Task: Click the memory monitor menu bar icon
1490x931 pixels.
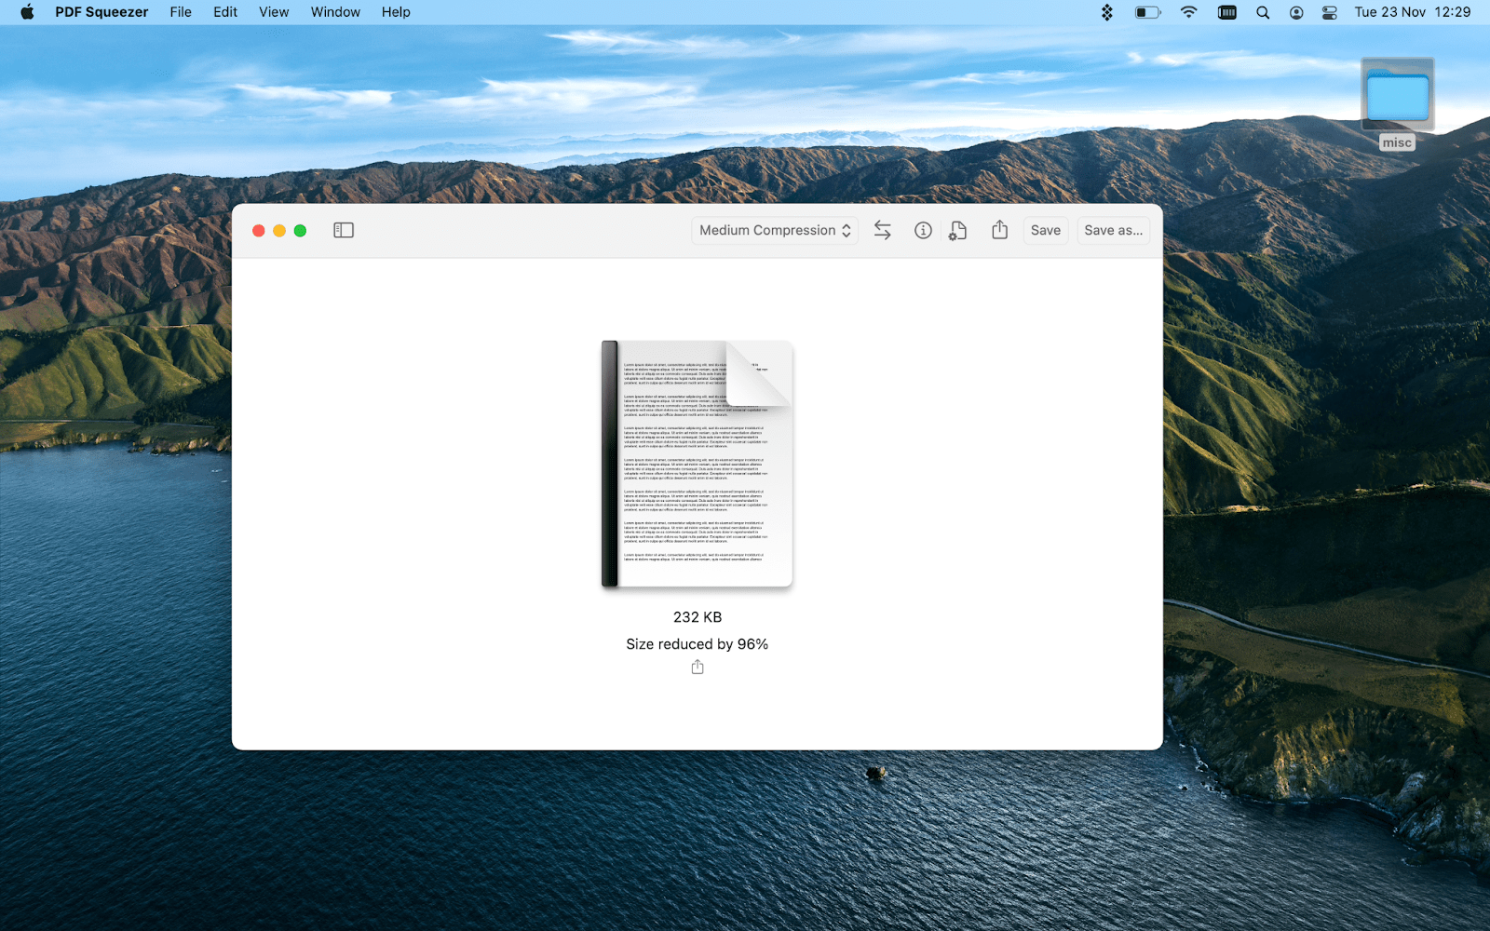Action: (1227, 12)
